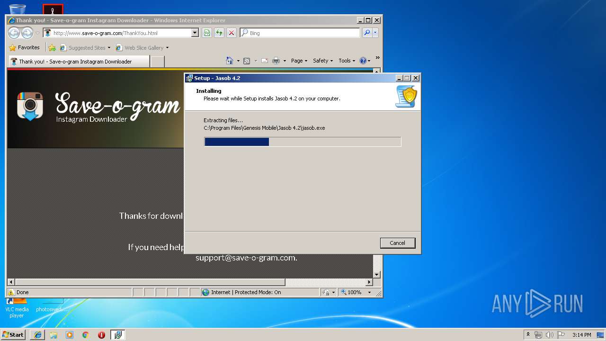Click the search magnifier icon

point(366,33)
